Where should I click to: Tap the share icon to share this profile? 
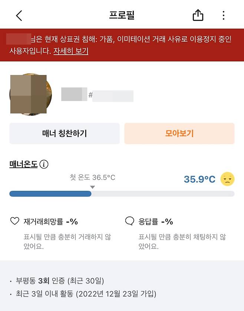point(198,15)
